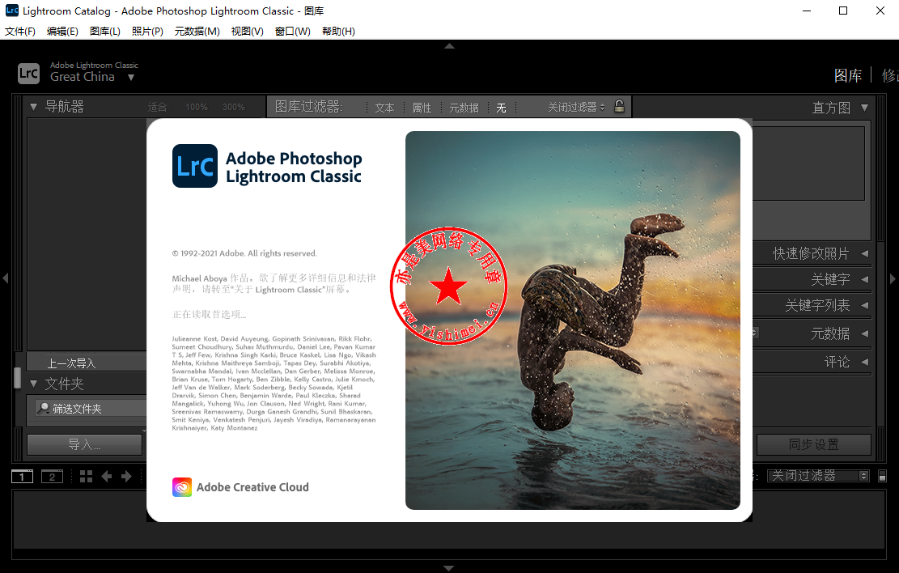Open the 图库(L) menu

105,31
